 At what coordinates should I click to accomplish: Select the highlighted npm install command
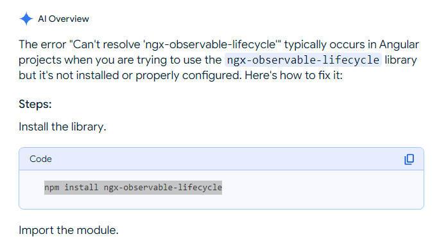[133, 188]
